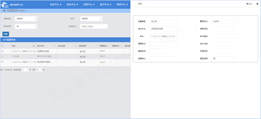261x119 pixels.
Task: Open the page jump dropdown showing 1
Action: [x=26, y=70]
